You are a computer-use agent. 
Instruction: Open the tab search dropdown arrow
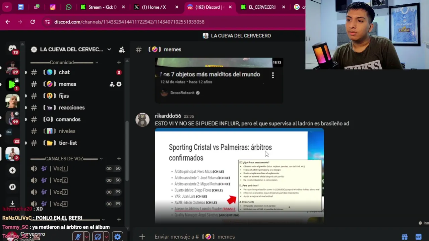coord(7,7)
